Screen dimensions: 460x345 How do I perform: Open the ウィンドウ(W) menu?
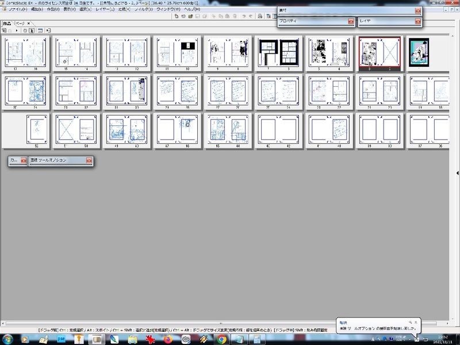coord(168,9)
